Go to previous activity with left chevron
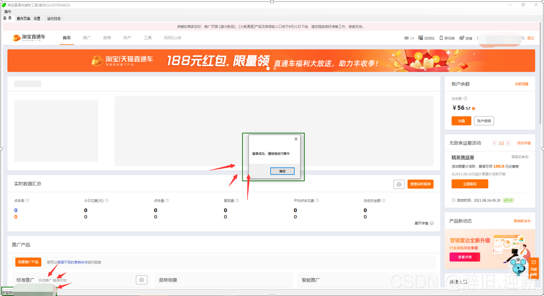 (494, 143)
